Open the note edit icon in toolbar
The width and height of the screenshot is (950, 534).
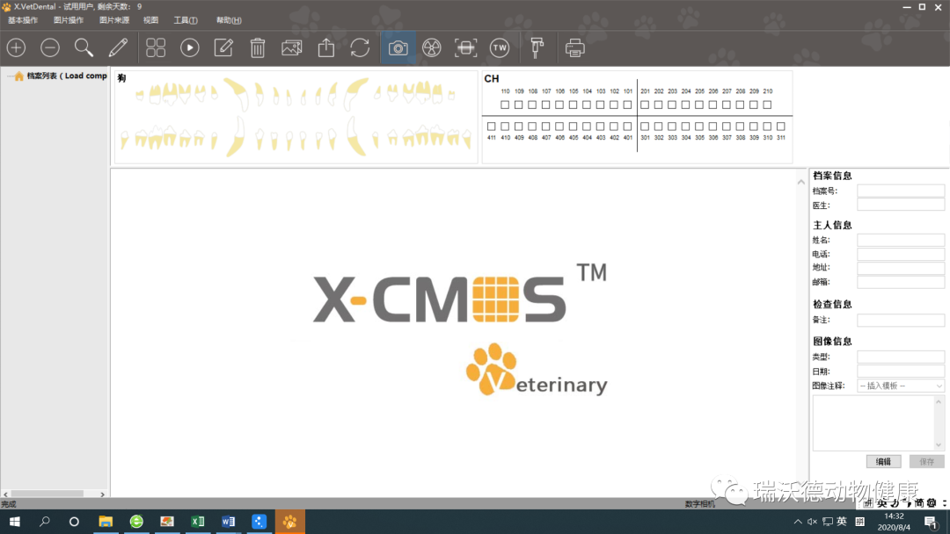click(x=223, y=47)
